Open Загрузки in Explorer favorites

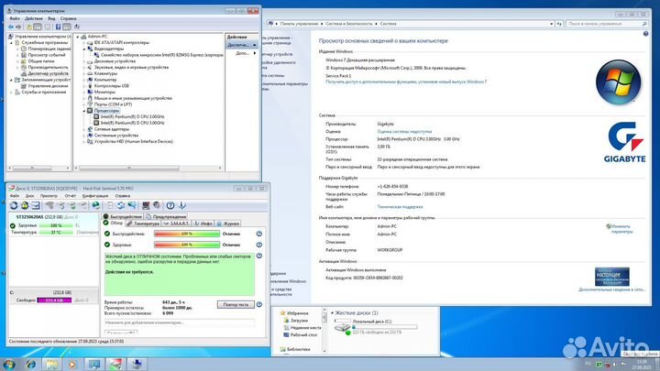(295, 320)
